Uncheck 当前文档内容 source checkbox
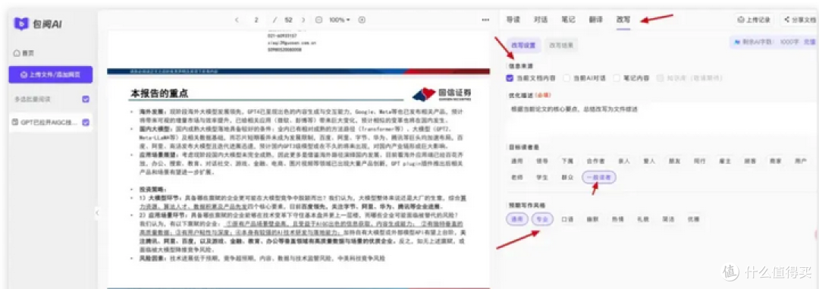 (x=510, y=78)
